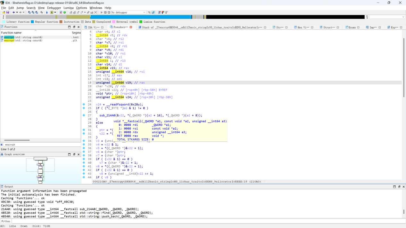Toggle breakpoint dot at line 44
This screenshot has width=406, height=228.
pos(84,177)
